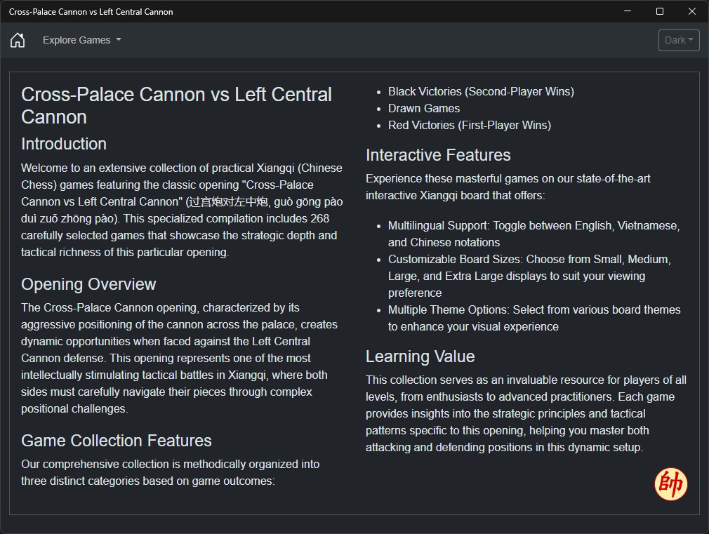Click the Customizable Board Sizes bullet point
Screen dimensions: 709x534
pos(529,276)
